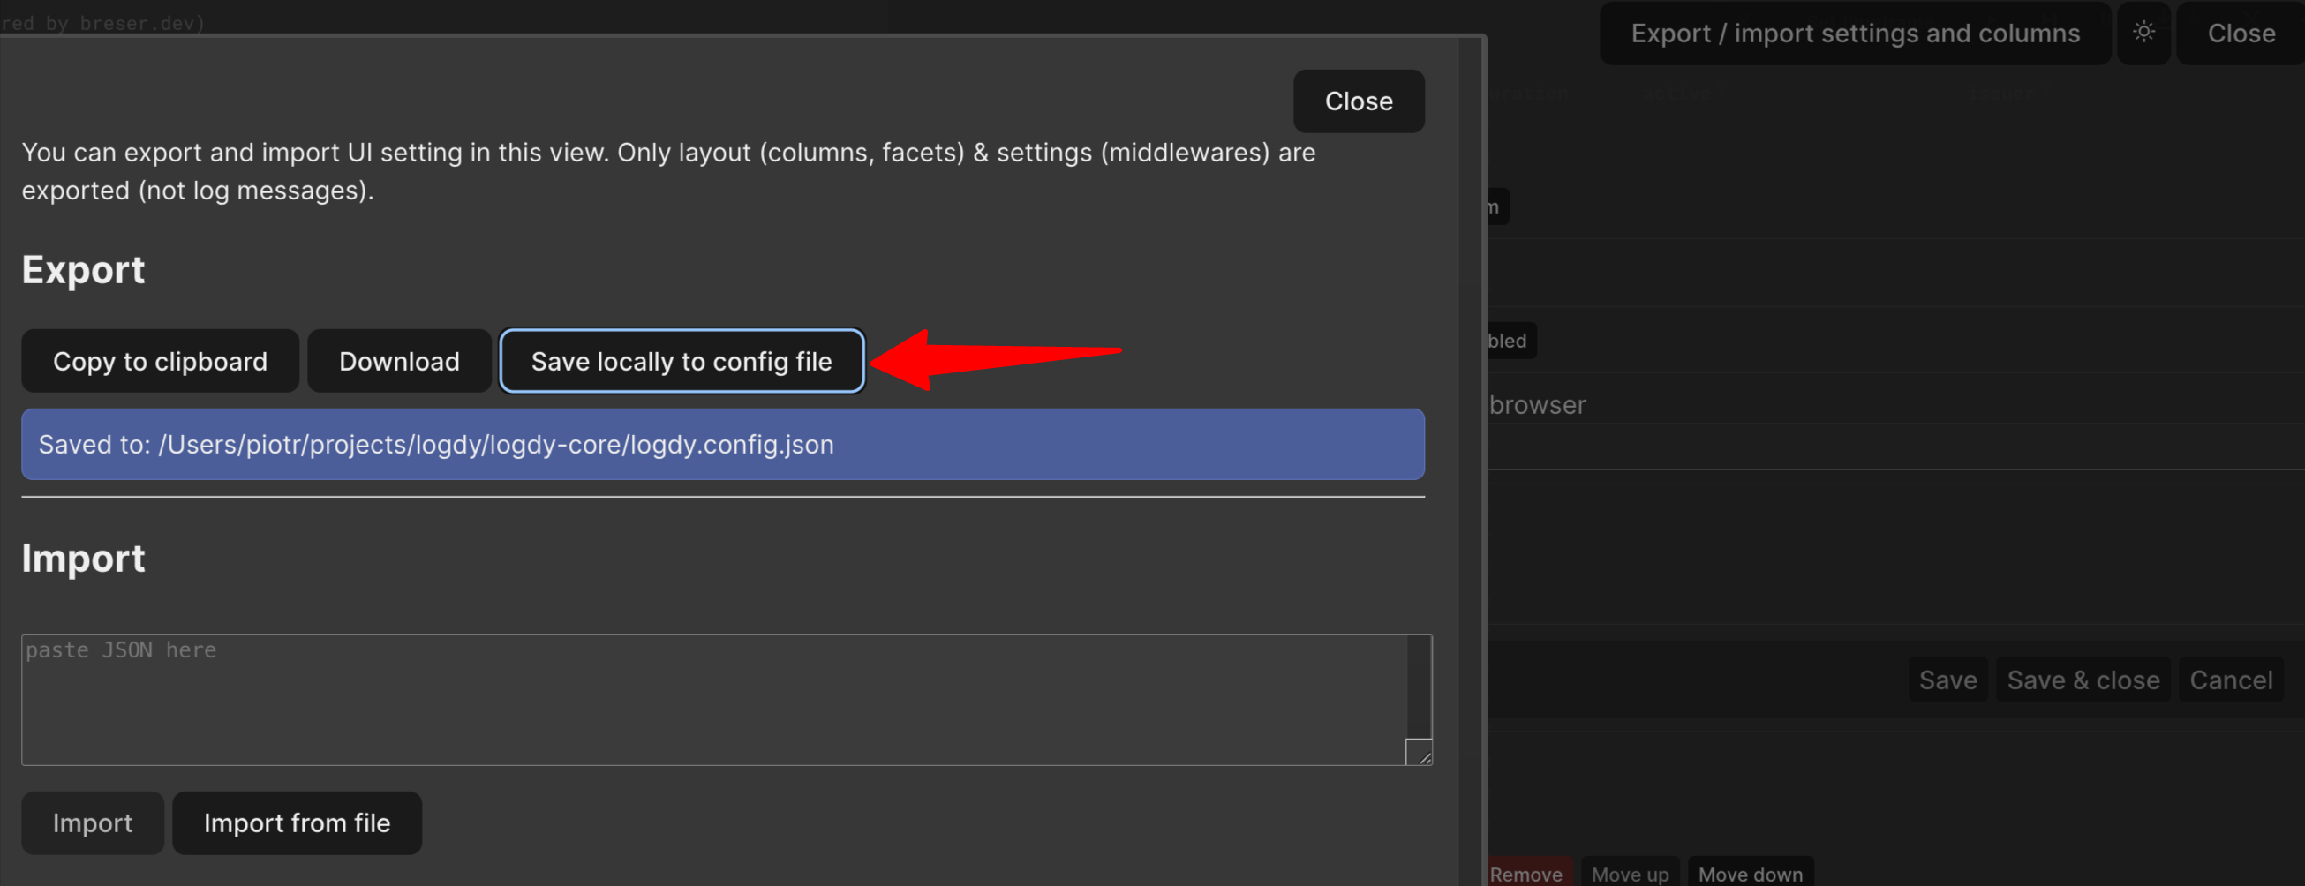Open Export / import settings and columns
Viewport: 2305px width, 886px height.
pyautogui.click(x=1854, y=33)
